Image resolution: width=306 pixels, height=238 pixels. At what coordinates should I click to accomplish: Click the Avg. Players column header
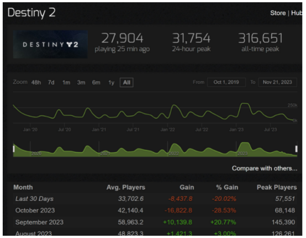point(126,187)
